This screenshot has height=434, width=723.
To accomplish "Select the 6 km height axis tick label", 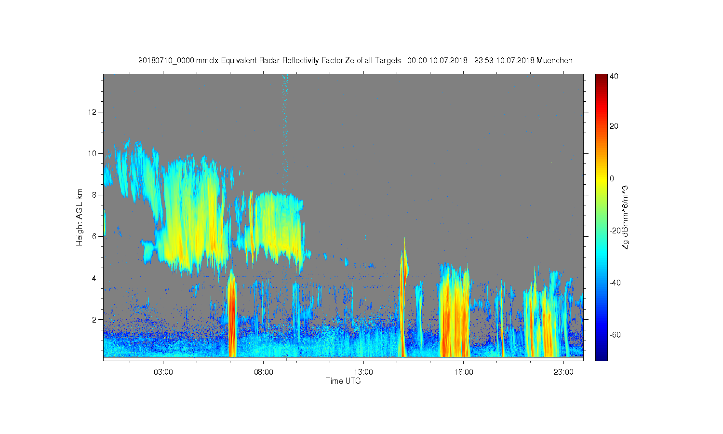I will click(95, 236).
